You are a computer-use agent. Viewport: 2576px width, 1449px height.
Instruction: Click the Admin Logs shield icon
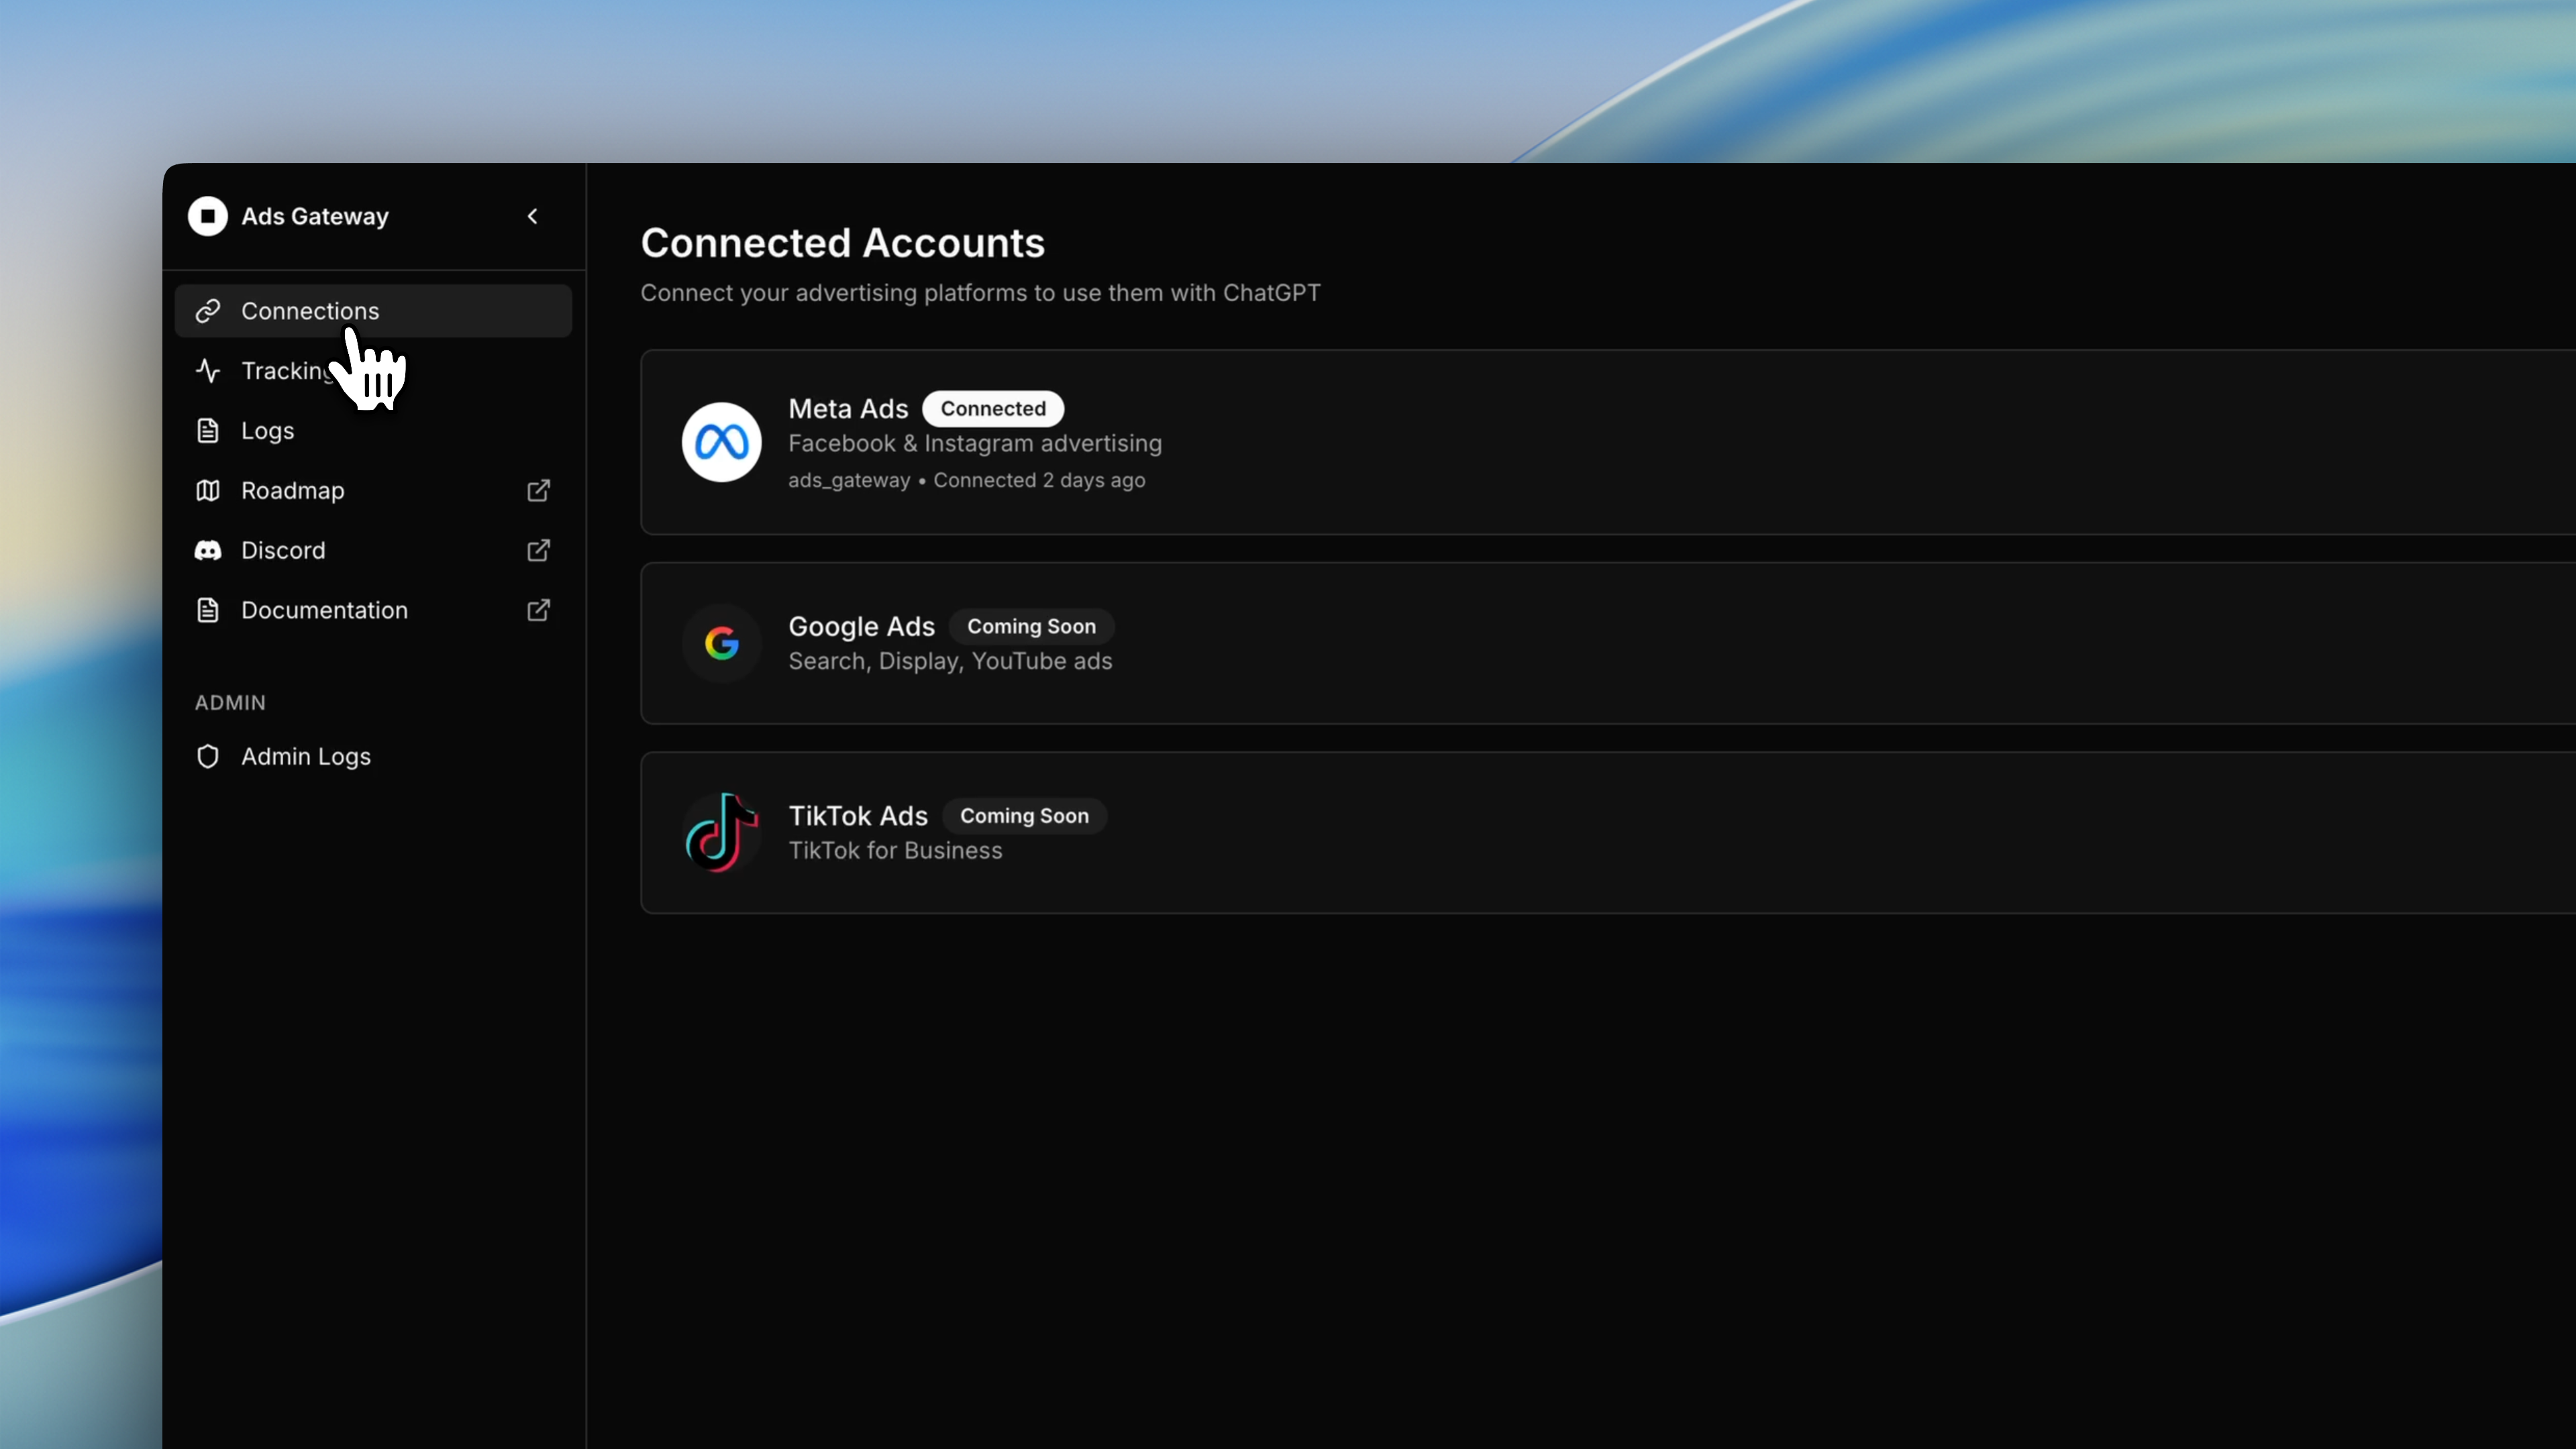click(207, 757)
